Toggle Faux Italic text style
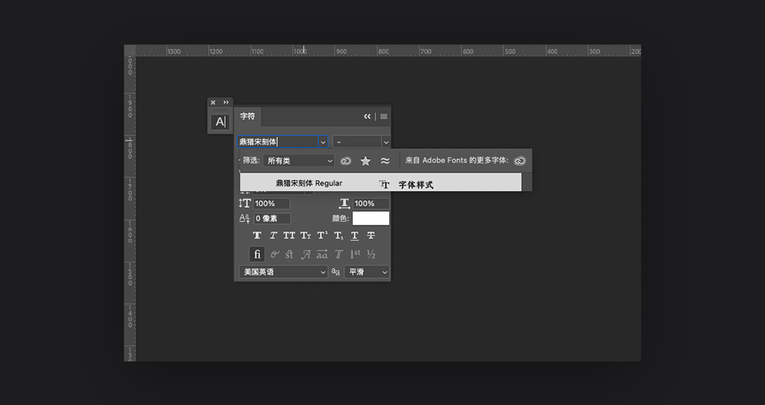This screenshot has height=405, width=765. [x=273, y=235]
